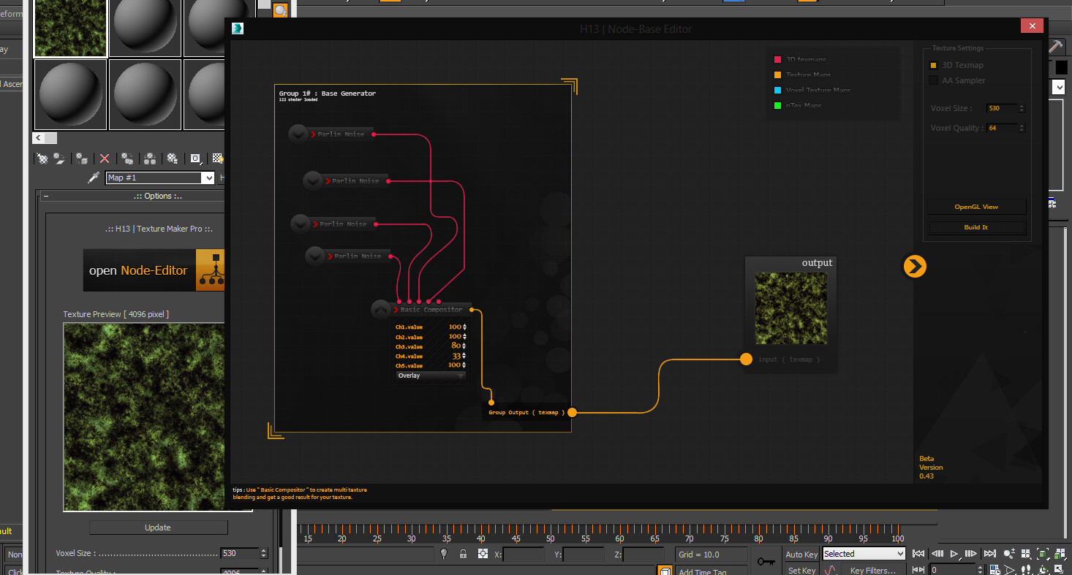Toggle the 3D Texmap checkbox

click(x=933, y=65)
